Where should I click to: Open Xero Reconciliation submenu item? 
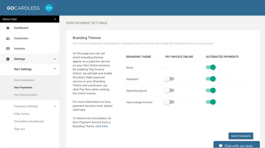(26, 95)
